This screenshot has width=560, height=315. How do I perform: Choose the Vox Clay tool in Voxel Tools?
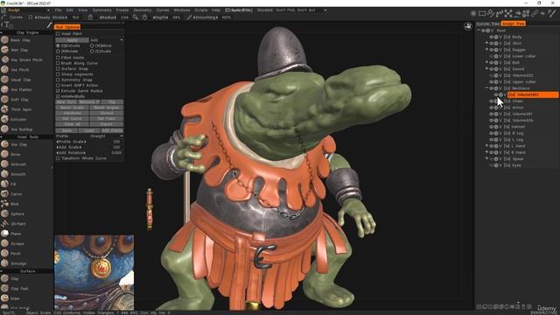coord(4,144)
